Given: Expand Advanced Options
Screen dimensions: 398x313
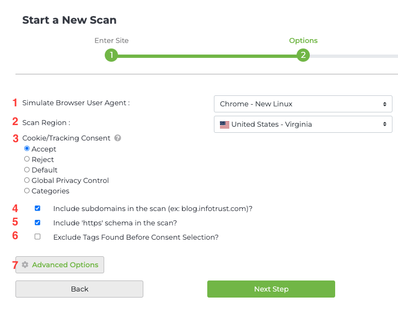Looking at the screenshot, I should pos(60,265).
